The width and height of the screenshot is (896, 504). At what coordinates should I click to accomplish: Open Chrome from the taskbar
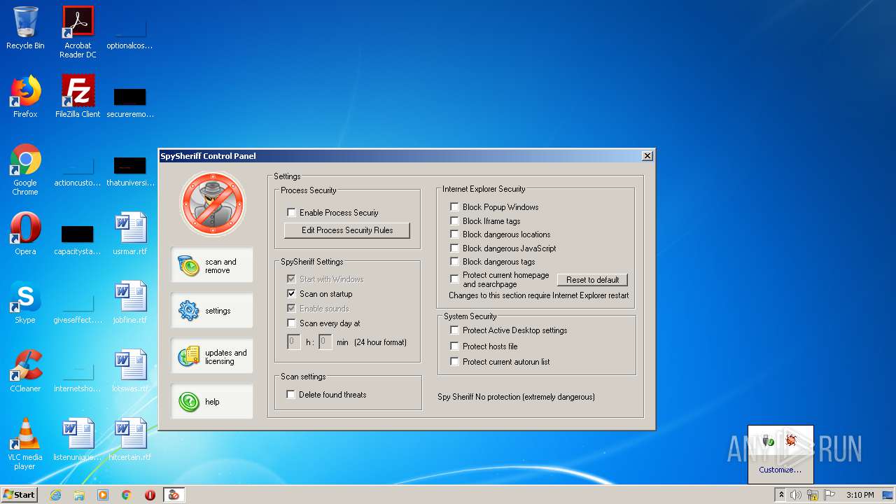click(127, 495)
